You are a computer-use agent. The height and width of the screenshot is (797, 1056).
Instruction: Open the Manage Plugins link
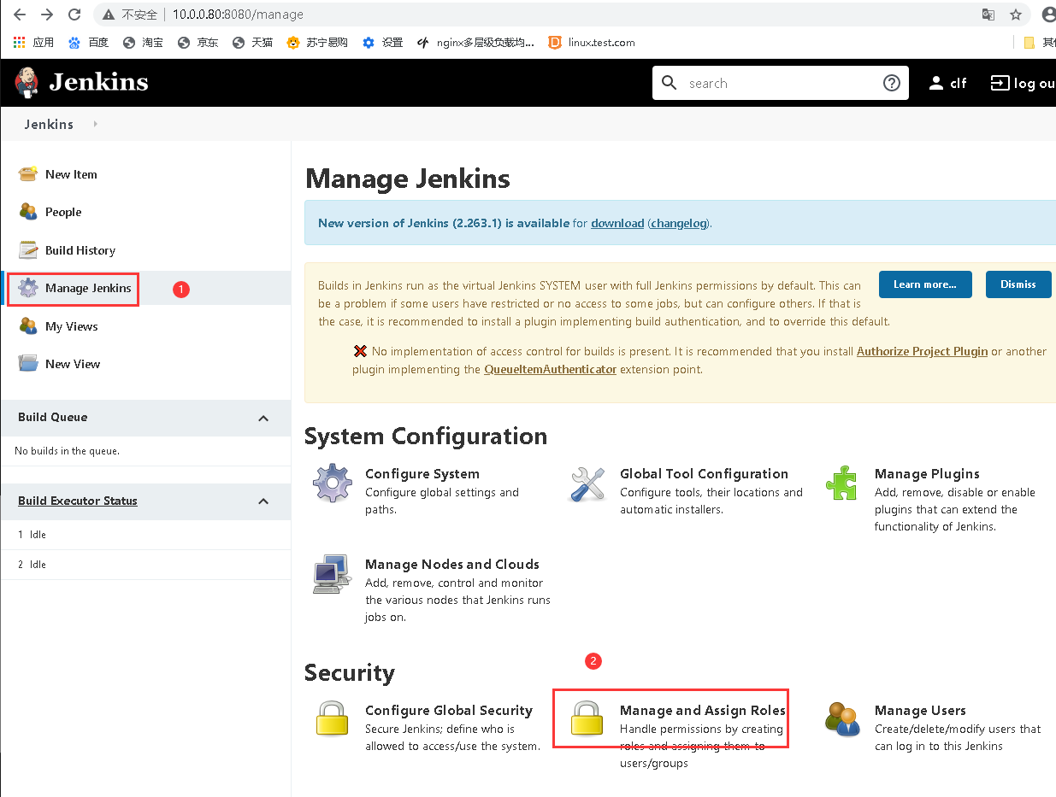pyautogui.click(x=927, y=474)
